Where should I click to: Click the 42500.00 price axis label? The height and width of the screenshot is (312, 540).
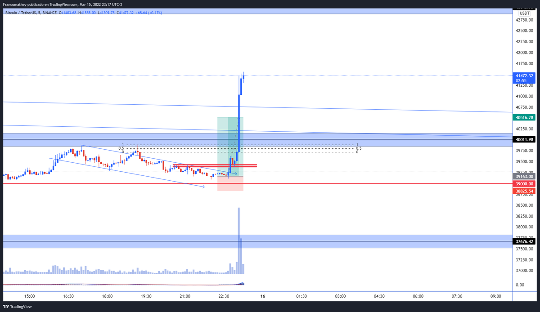point(525,31)
